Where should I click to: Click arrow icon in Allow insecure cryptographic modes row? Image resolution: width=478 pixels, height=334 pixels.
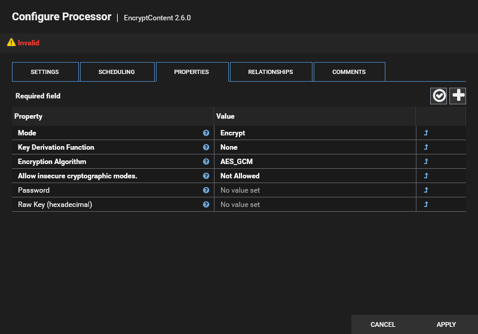point(426,175)
